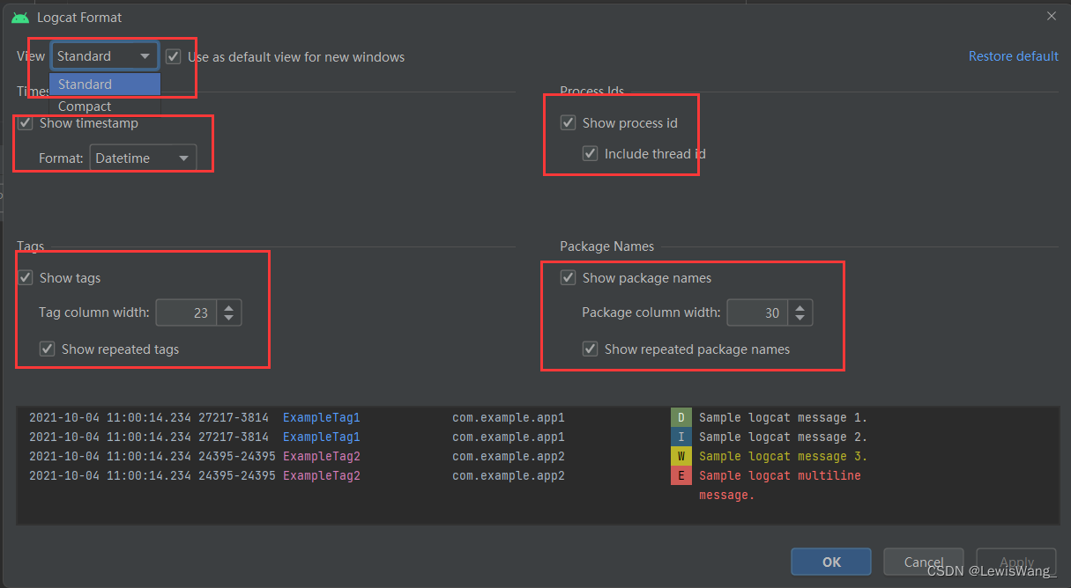Click the Android logo in the title bar
This screenshot has width=1071, height=588.
click(19, 16)
